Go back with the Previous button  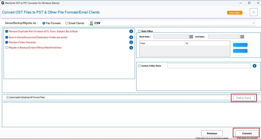pos(212,133)
